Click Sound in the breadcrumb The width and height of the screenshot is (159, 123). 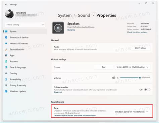coord(84,15)
